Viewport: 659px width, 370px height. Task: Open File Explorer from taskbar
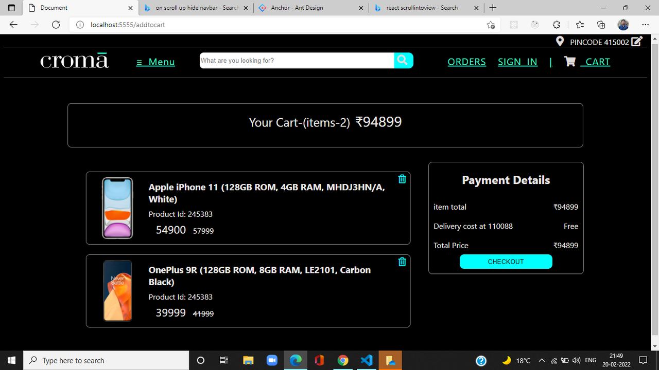pyautogui.click(x=248, y=360)
